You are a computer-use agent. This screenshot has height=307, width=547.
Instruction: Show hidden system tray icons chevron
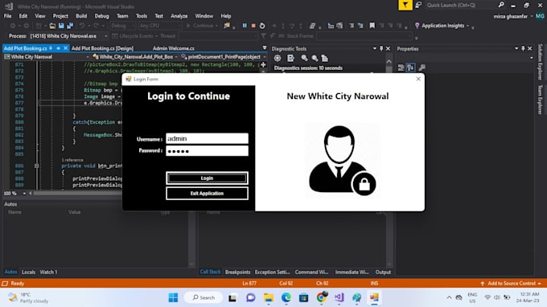click(x=449, y=297)
